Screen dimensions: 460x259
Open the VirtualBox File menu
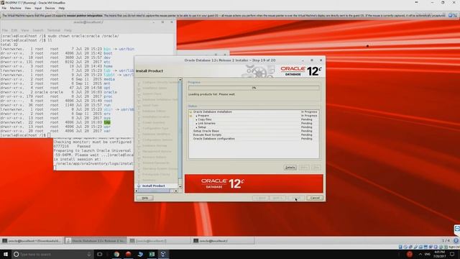click(4, 8)
